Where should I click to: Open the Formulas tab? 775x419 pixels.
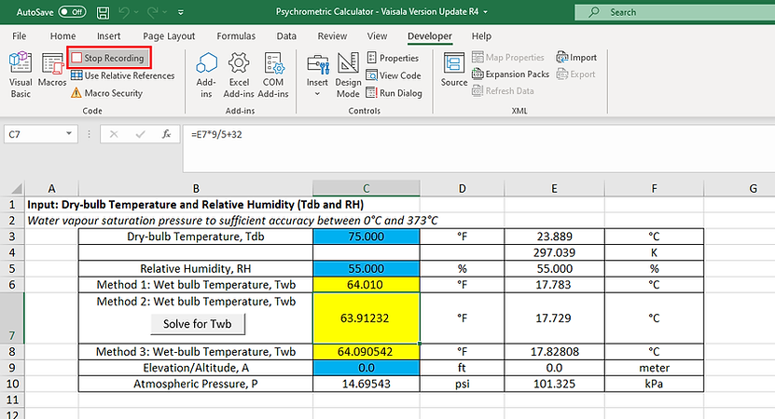236,36
